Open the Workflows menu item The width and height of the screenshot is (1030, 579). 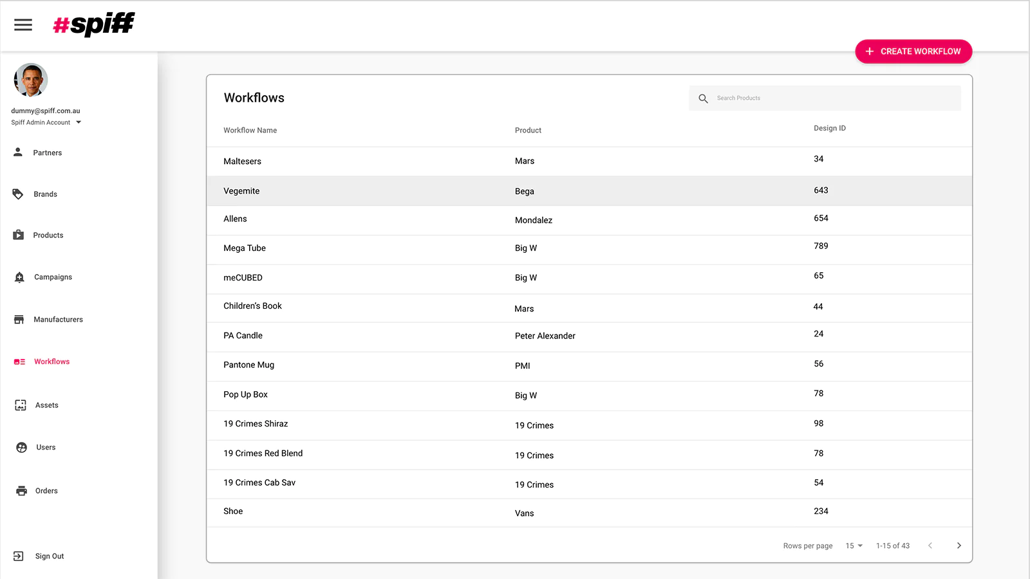click(x=51, y=362)
